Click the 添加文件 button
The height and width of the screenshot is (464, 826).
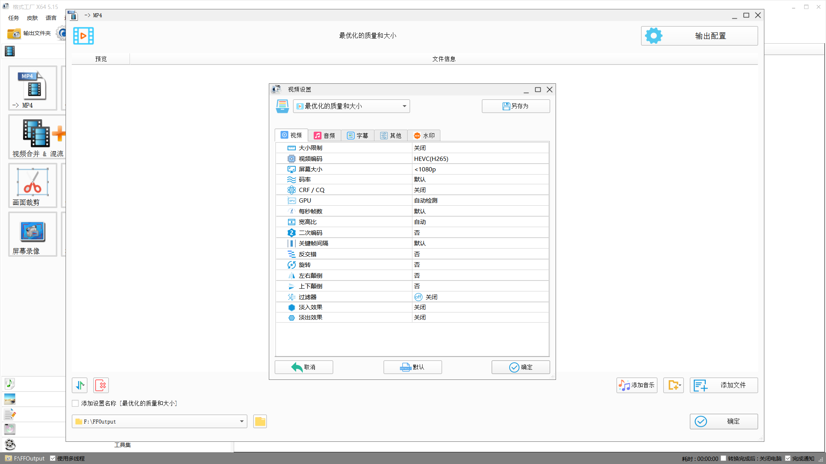click(724, 385)
